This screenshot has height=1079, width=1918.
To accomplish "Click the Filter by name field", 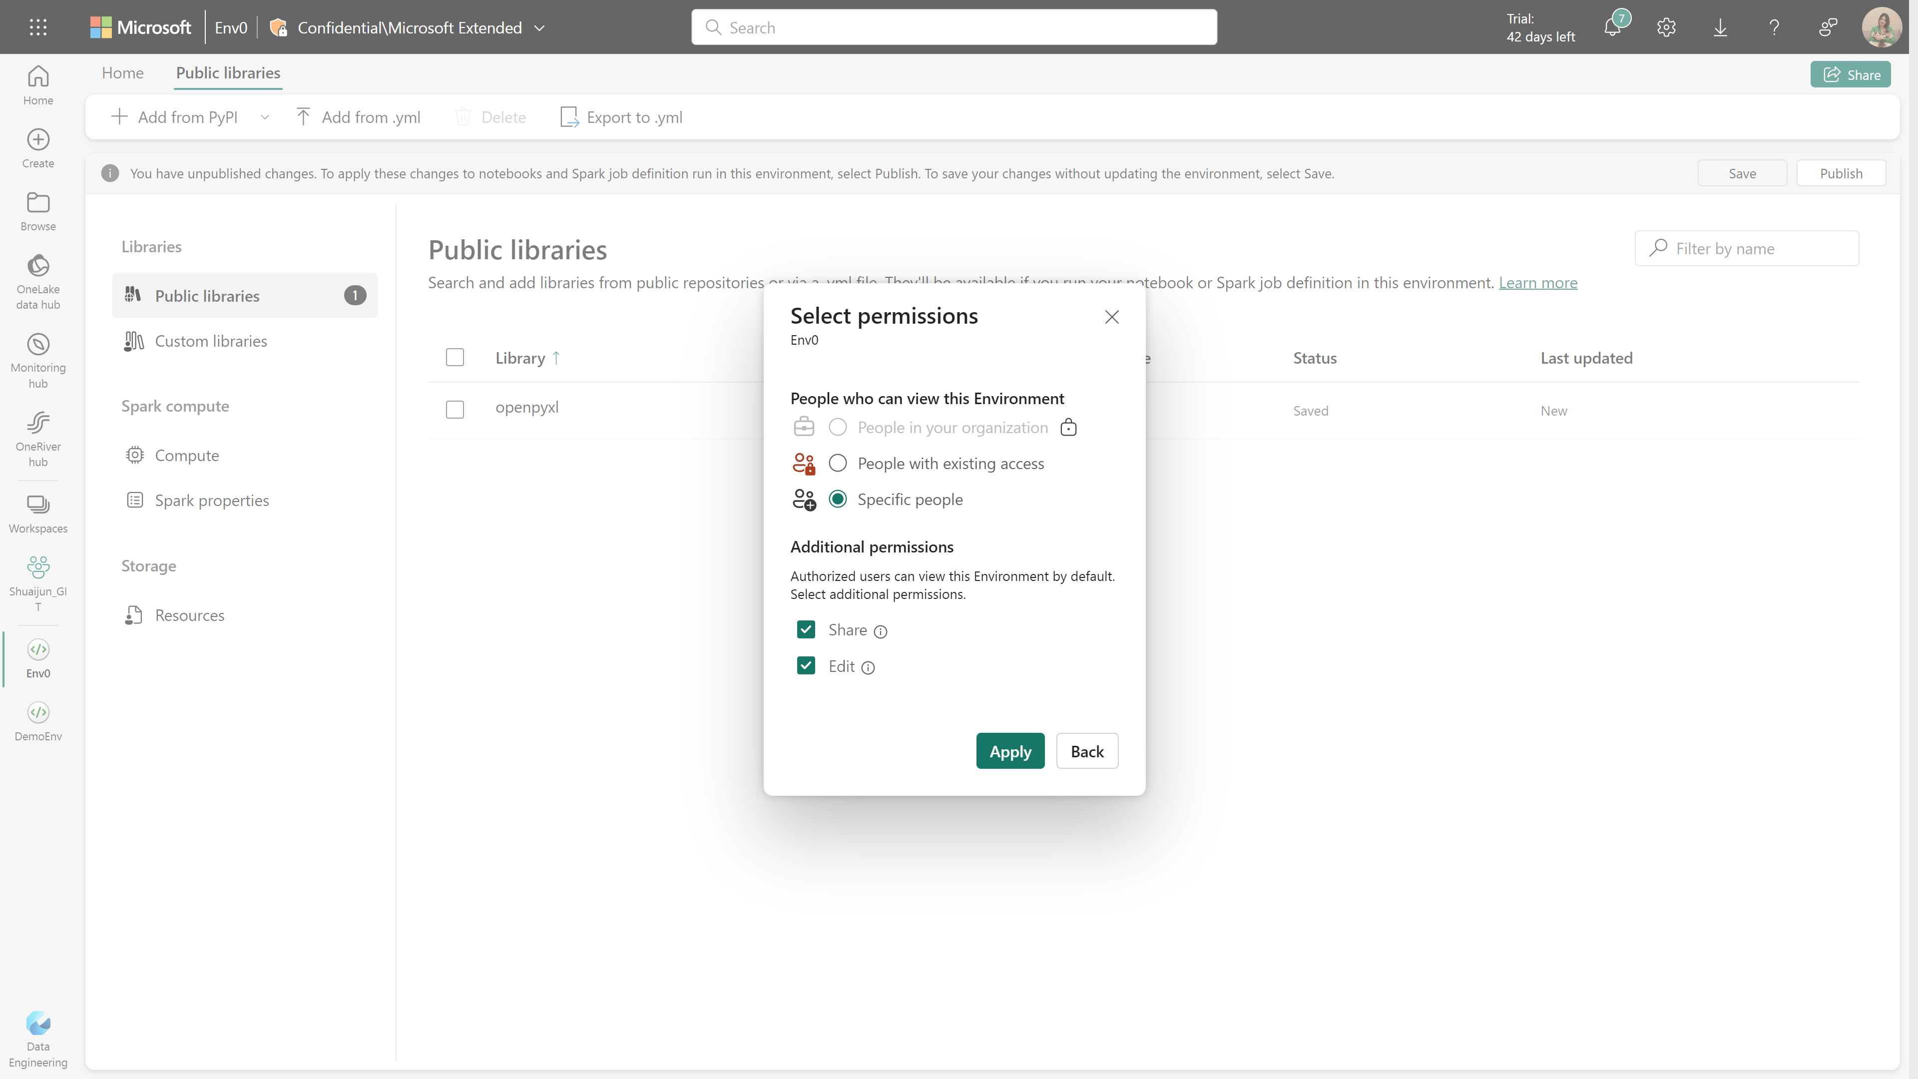I will pos(1757,249).
